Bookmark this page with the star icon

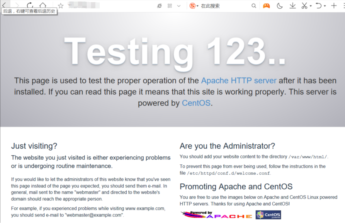(x=61, y=6)
